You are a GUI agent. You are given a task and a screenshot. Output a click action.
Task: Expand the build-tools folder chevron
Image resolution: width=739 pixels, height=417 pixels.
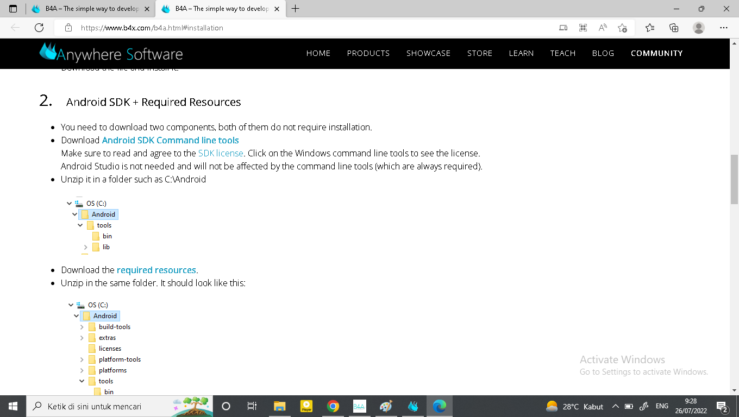82,327
